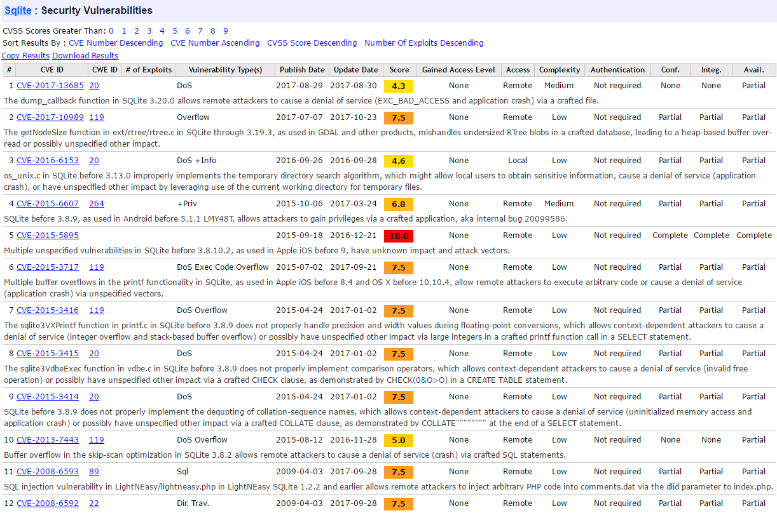Click the 5.0 score for CVE-2013-7443

click(x=399, y=440)
